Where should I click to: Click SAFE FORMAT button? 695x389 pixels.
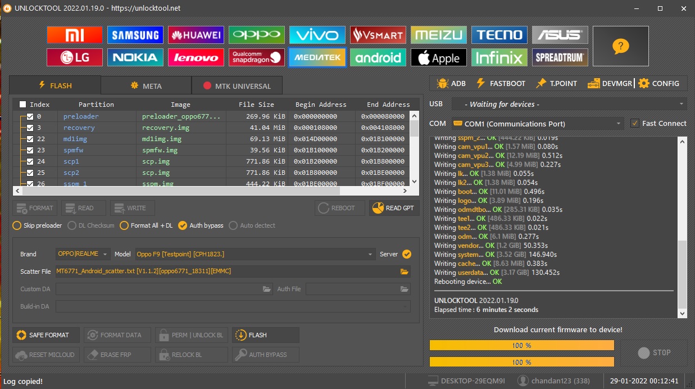click(x=46, y=335)
